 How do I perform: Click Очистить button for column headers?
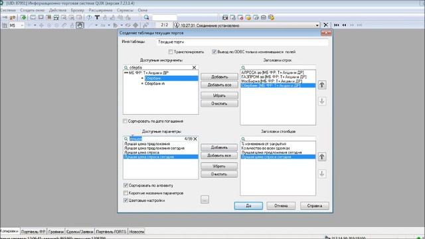pos(219,174)
